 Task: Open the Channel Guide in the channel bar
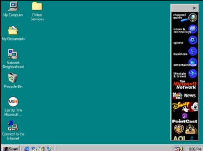tap(184, 17)
